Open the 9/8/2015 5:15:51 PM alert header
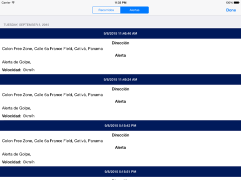Screen dimensions: 241x180 tap(120, 171)
